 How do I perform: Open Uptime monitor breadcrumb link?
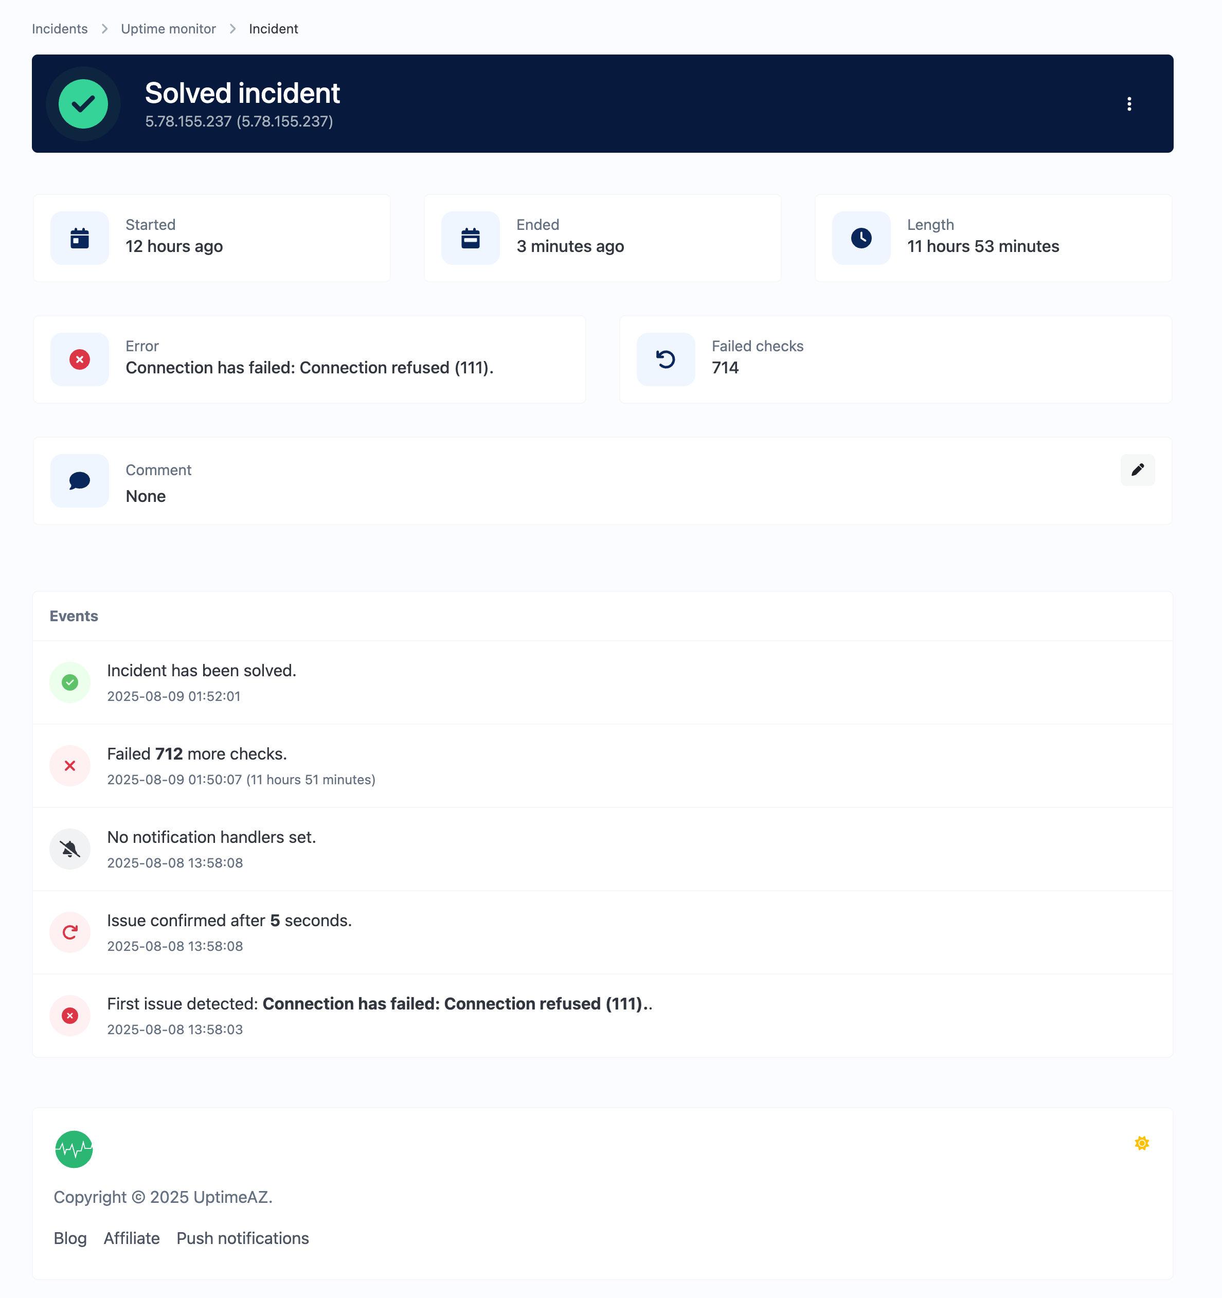[169, 29]
